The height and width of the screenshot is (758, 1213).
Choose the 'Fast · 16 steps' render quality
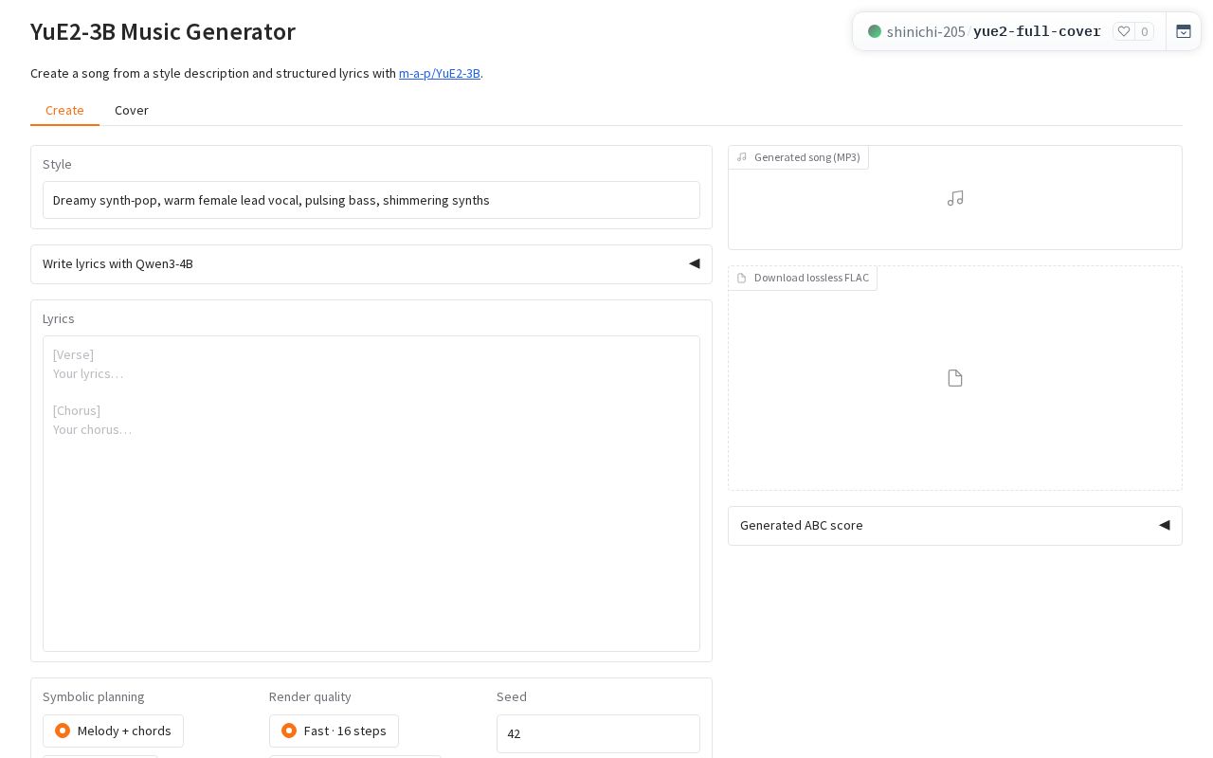point(334,731)
